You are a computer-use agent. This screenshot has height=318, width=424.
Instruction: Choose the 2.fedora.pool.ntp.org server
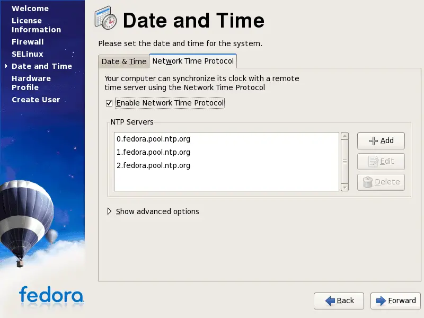[x=153, y=166]
